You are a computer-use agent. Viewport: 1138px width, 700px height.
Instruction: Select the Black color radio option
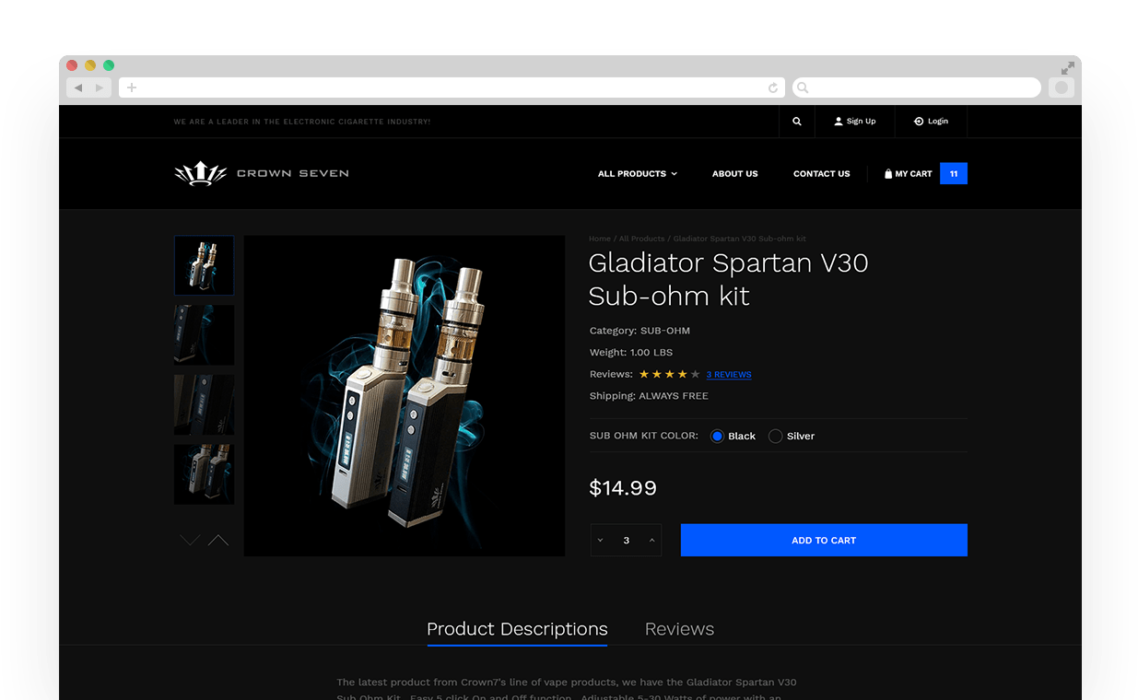(x=717, y=437)
